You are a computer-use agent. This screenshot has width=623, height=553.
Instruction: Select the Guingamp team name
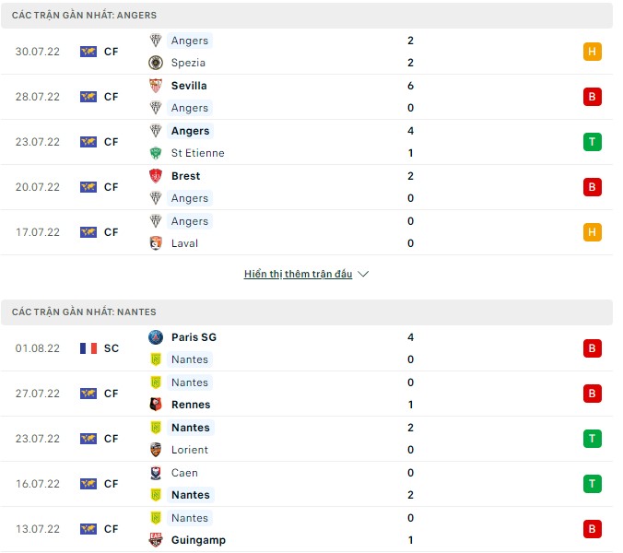pyautogui.click(x=198, y=540)
